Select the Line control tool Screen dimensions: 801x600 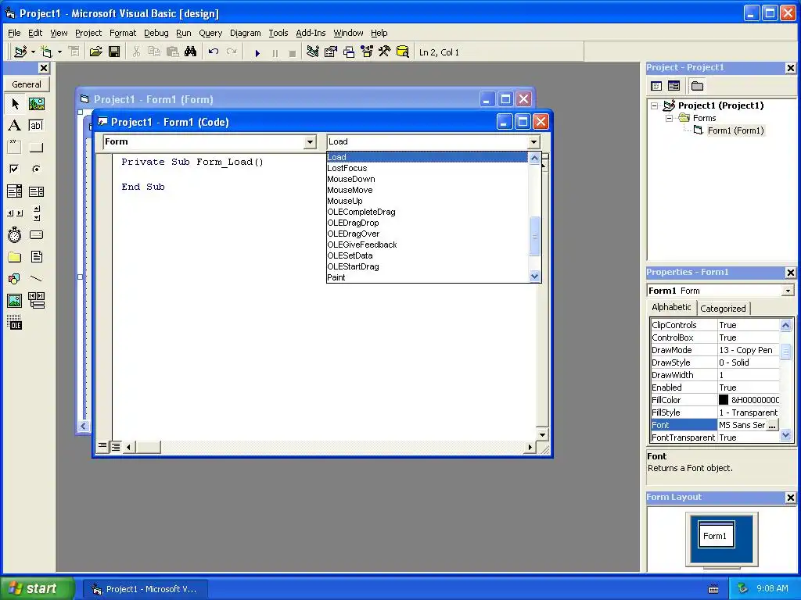tap(36, 279)
